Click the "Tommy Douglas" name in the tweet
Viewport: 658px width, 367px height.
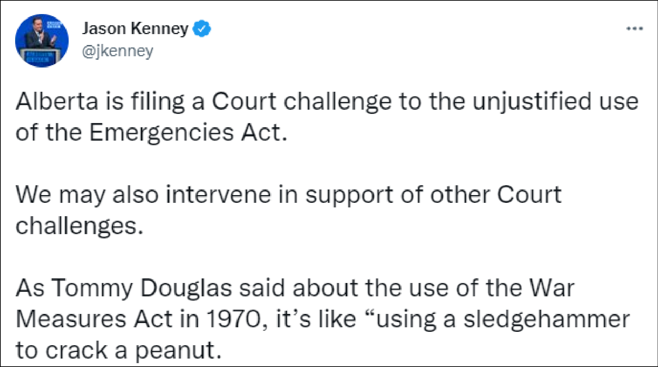coord(142,288)
